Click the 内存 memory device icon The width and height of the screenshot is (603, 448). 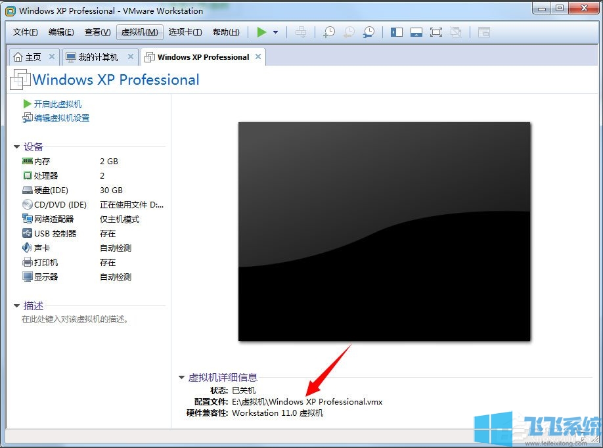[x=27, y=161]
